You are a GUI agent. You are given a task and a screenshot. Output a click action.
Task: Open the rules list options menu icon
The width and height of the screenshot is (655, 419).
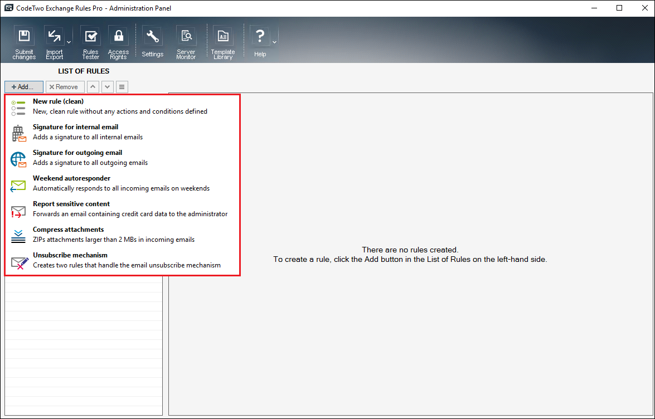pyautogui.click(x=122, y=87)
